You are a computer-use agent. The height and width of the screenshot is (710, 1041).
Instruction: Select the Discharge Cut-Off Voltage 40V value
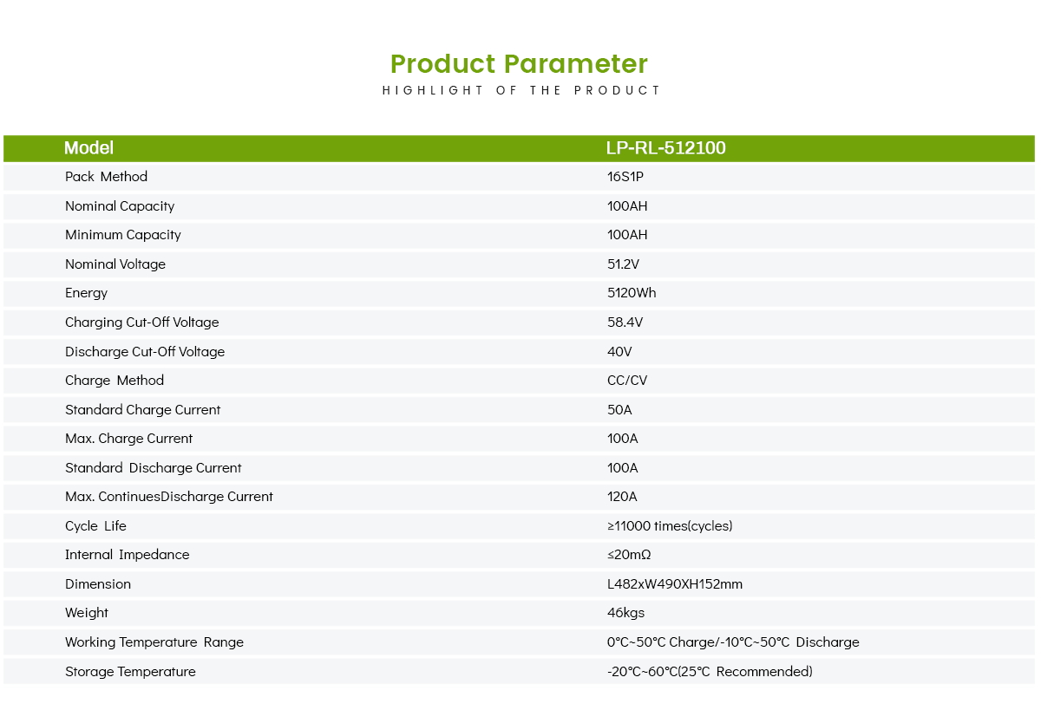pyautogui.click(x=619, y=352)
